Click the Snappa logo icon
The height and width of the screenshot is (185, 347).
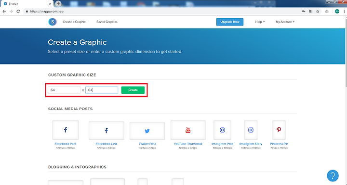(x=53, y=22)
